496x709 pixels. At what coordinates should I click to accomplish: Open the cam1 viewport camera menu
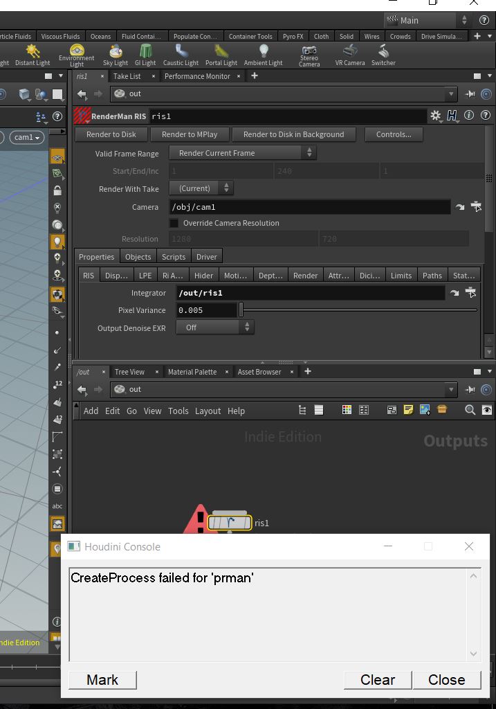click(x=27, y=137)
